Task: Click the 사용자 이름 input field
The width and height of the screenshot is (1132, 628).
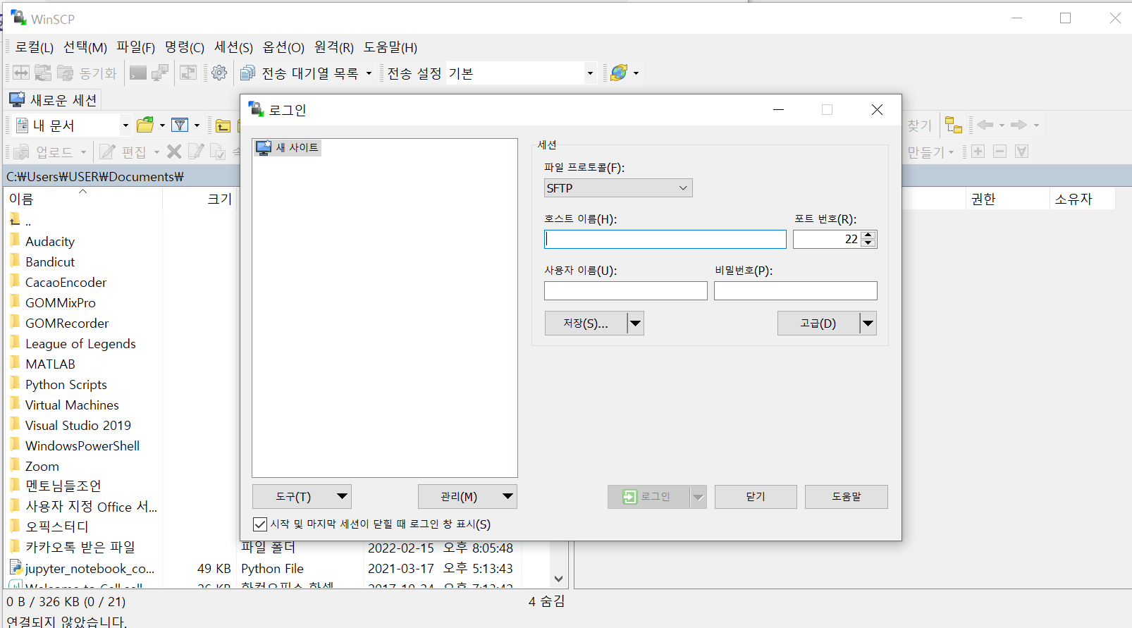Action: click(x=626, y=290)
